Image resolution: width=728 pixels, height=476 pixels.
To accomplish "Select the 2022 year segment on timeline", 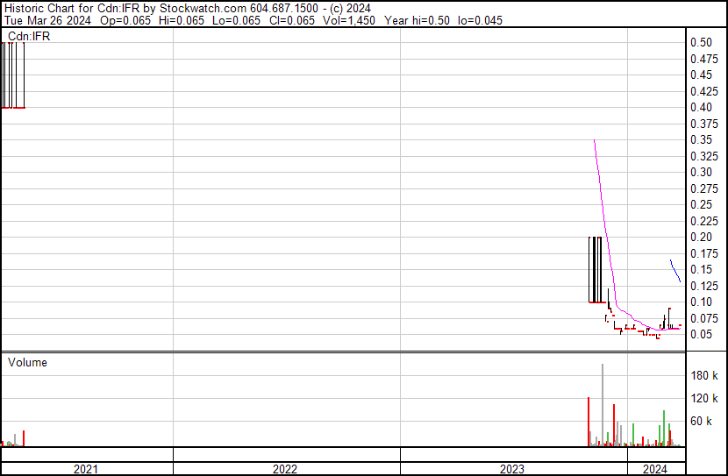I will coord(287,468).
